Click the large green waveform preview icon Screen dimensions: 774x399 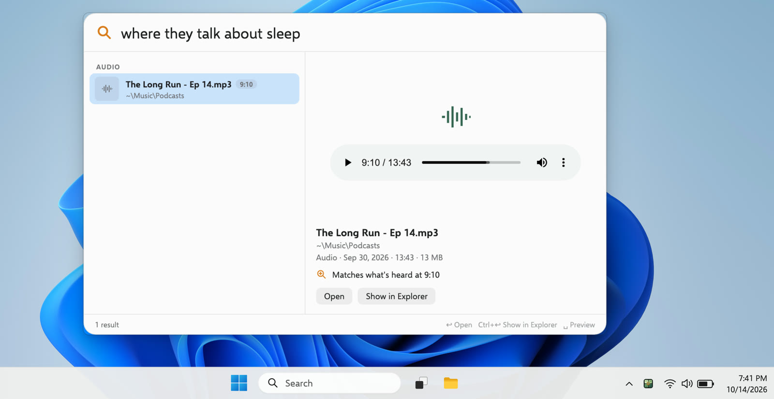(456, 117)
